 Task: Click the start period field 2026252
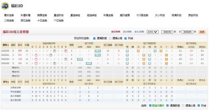pyautogui.click(x=167, y=32)
